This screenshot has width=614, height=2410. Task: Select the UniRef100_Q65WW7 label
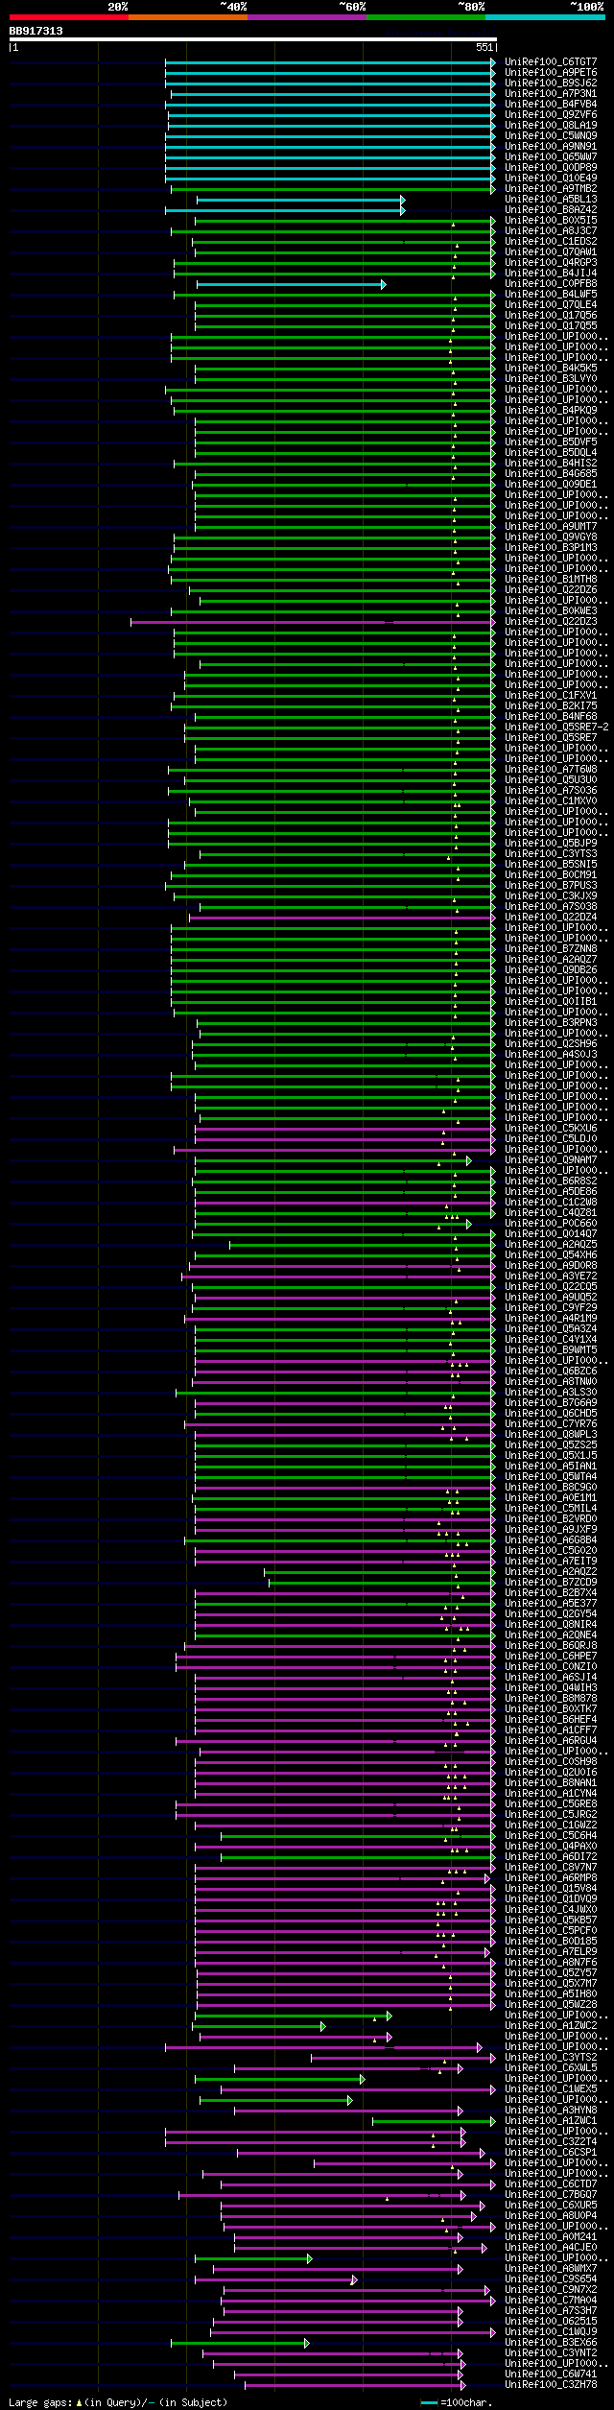[551, 157]
